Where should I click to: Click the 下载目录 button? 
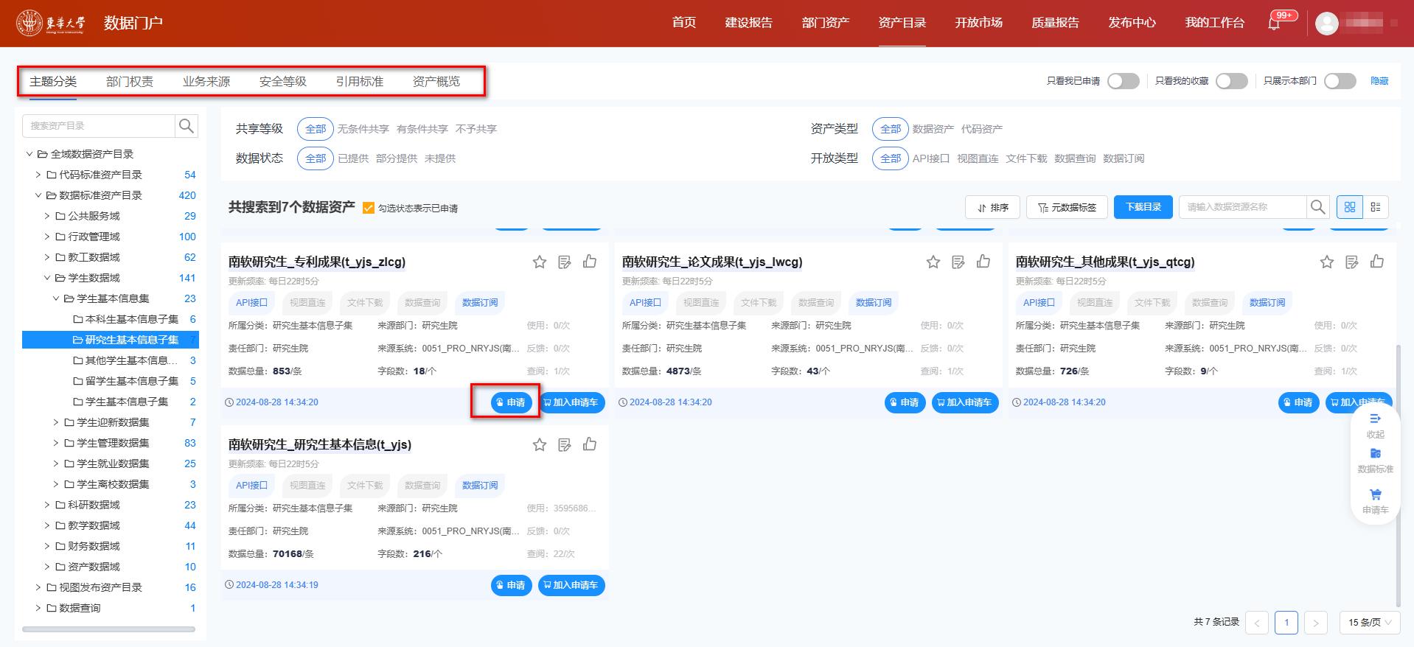click(1143, 207)
